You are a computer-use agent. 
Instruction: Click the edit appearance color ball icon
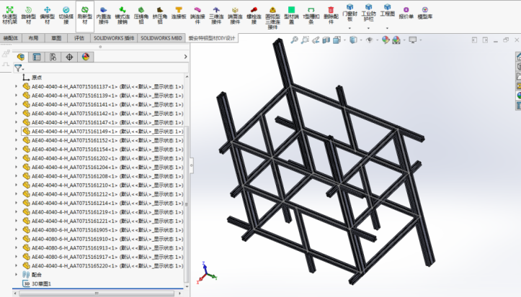click(x=386, y=40)
